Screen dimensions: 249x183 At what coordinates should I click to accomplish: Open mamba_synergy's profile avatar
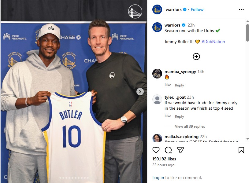coord(157,74)
